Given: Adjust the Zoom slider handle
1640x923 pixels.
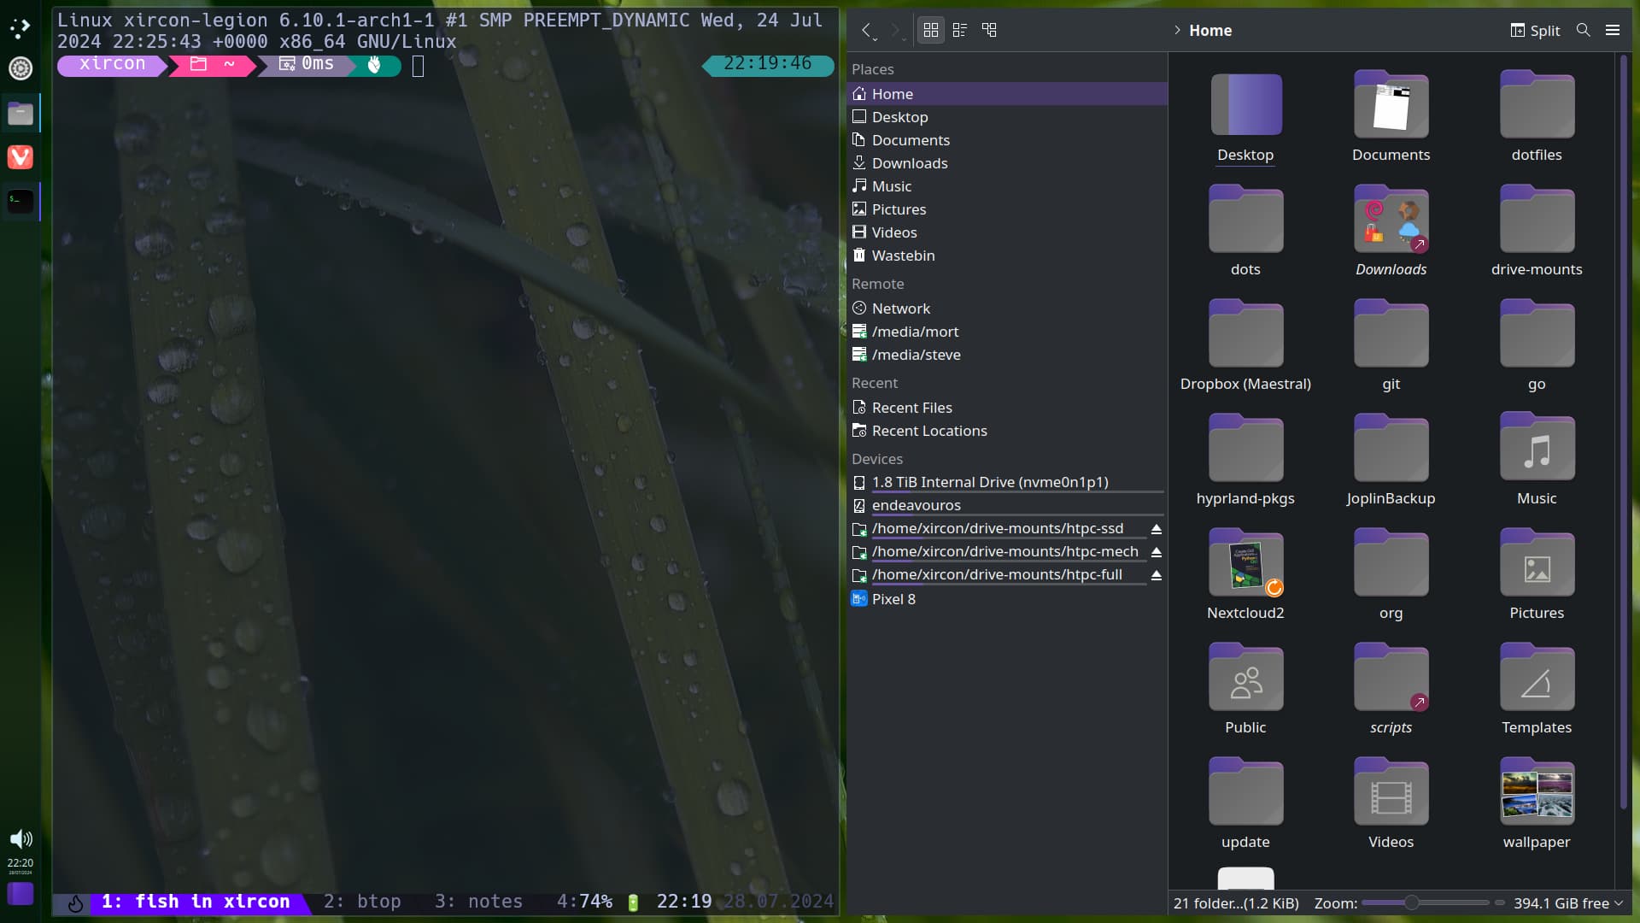Looking at the screenshot, I should (x=1411, y=902).
